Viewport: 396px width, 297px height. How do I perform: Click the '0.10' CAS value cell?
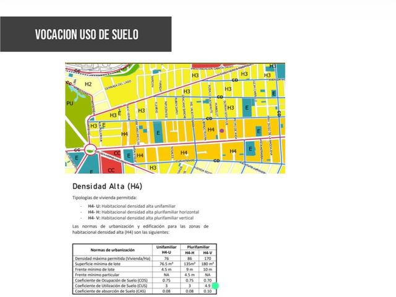(208, 291)
